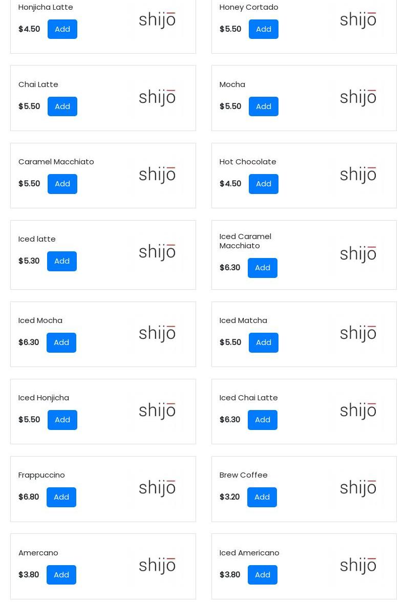Add the Mocha to cart
Image resolution: width=407 pixels, height=603 pixels.
click(x=263, y=106)
